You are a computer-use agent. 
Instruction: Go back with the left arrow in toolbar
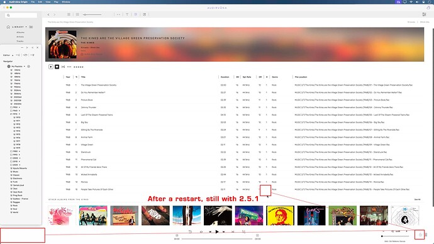pyautogui.click(x=48, y=14)
